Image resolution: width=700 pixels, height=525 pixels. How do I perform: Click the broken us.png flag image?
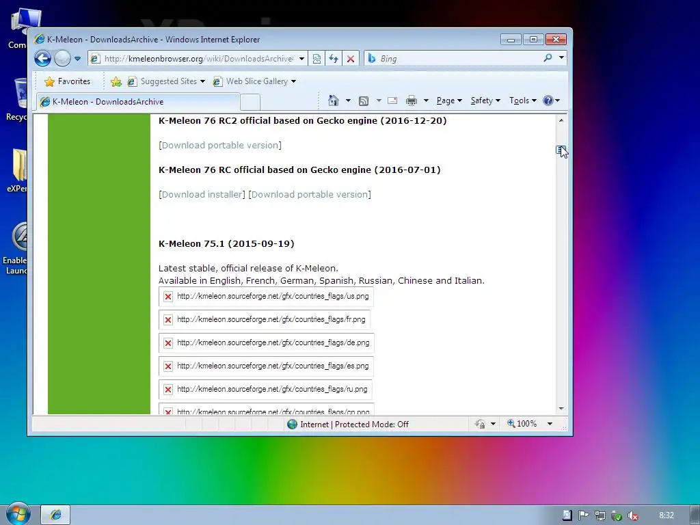point(266,297)
